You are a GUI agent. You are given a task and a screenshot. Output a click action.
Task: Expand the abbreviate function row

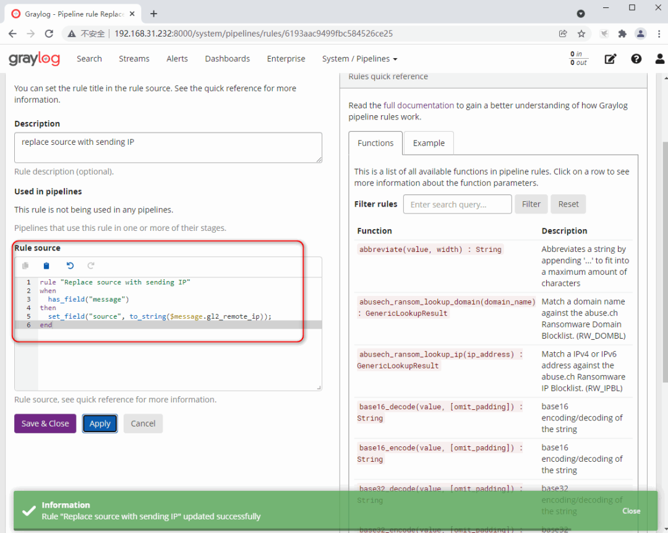430,249
